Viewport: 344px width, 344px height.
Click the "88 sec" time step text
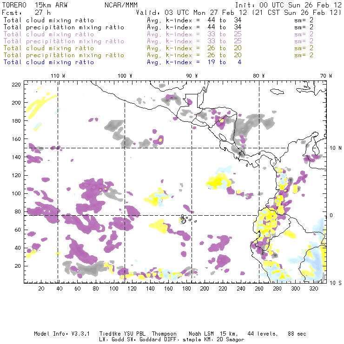297,334
